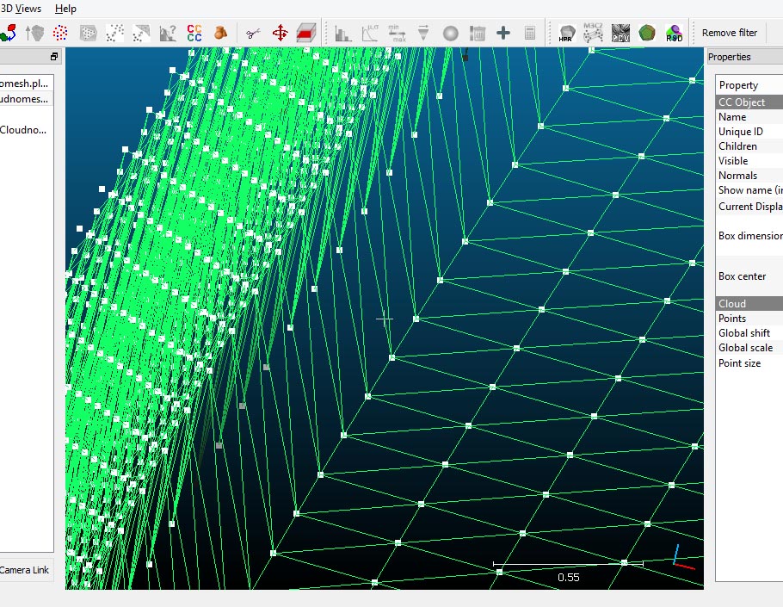This screenshot has width=783, height=607.
Task: Click the Remove filter button
Action: tap(730, 33)
